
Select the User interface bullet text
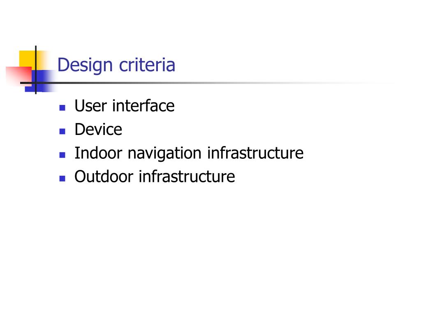125,106
